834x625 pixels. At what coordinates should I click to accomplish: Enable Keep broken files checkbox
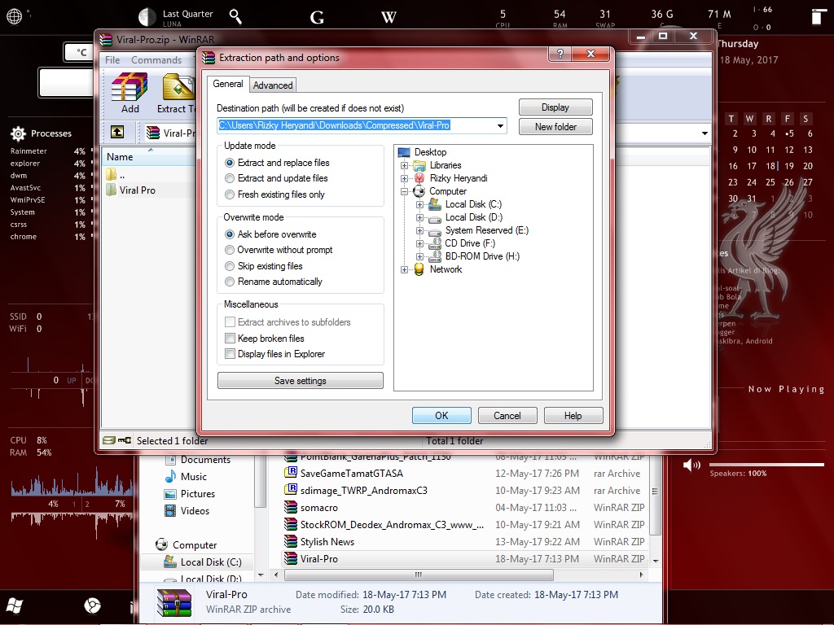pyautogui.click(x=230, y=338)
